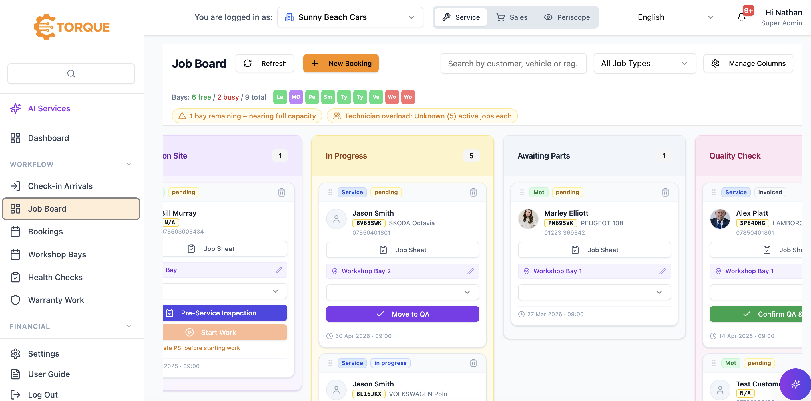
Task: Click the New Booking button
Action: (341, 64)
